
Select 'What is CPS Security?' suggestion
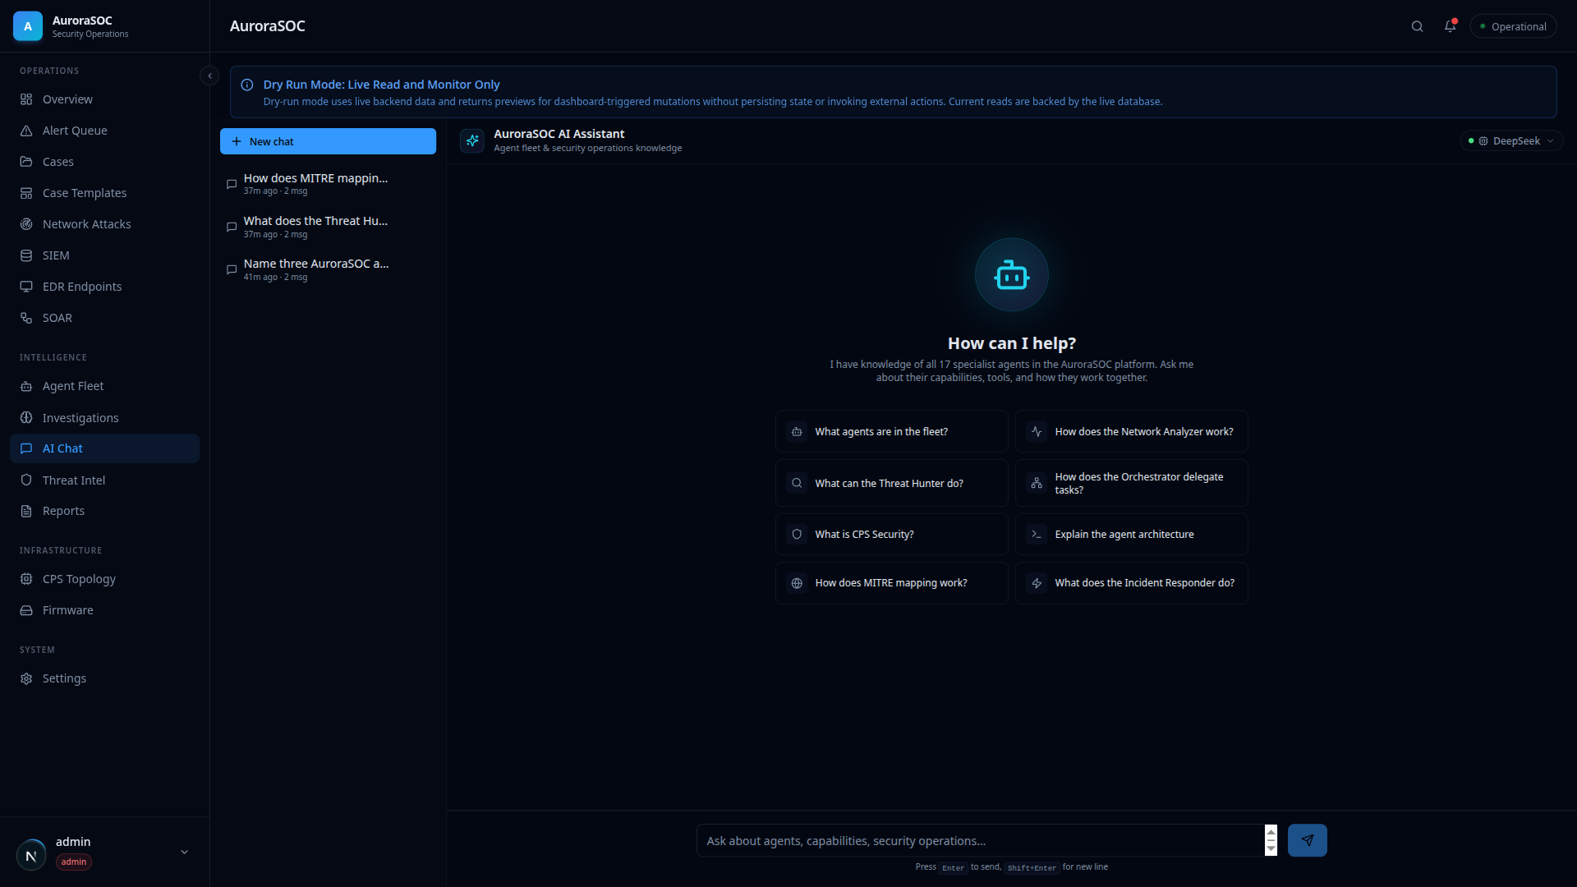tap(891, 534)
